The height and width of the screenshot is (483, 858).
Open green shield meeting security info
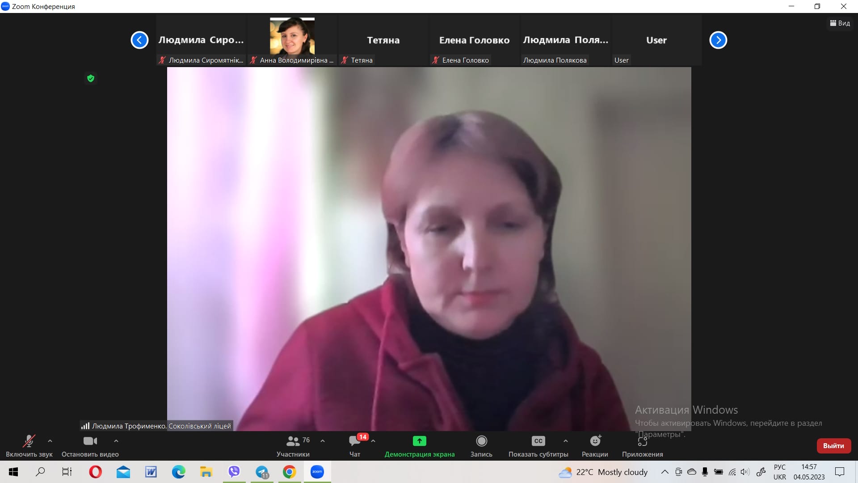91,78
